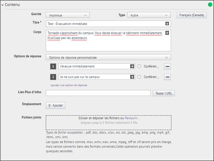Click the green status circle indicator
This screenshot has height=161, width=214.
[x=210, y=5]
